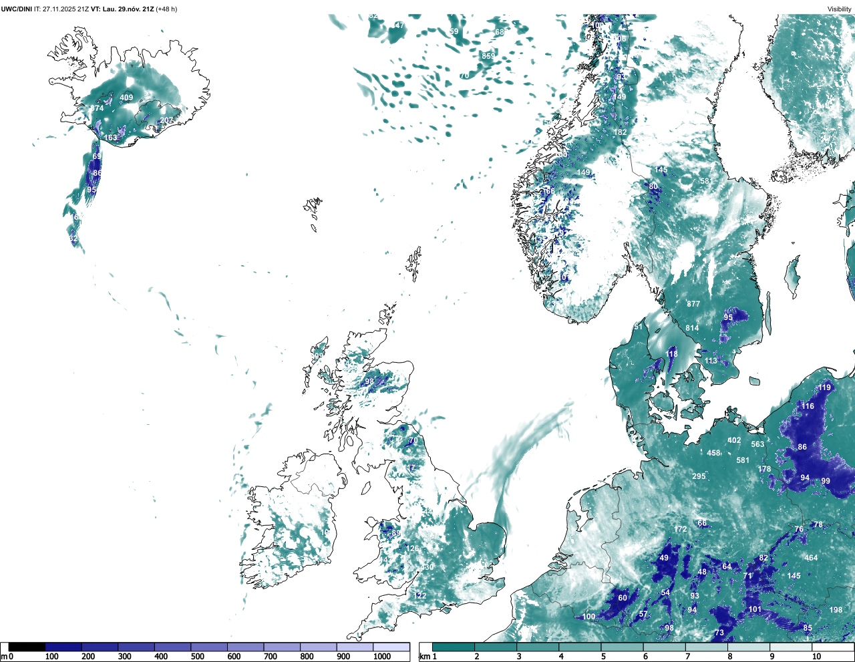855x662 pixels.
Task: Click the '402' value in northern Germany
Action: [734, 440]
